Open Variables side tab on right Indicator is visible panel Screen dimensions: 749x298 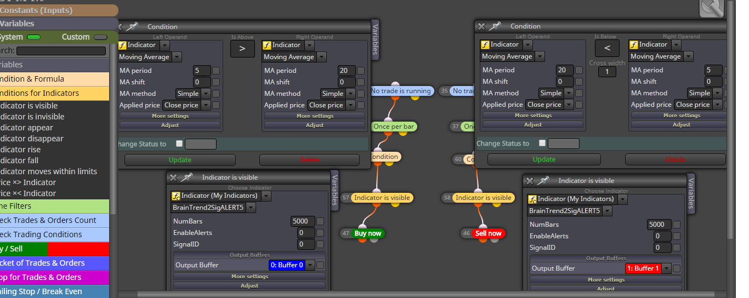(x=691, y=194)
